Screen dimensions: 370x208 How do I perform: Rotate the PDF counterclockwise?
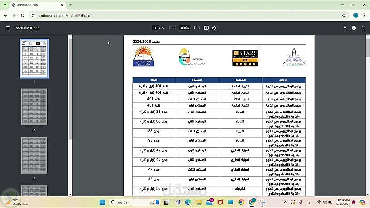pyautogui.click(x=214, y=28)
